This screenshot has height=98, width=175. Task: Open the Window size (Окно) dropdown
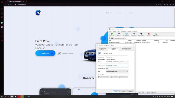pyautogui.click(x=117, y=71)
